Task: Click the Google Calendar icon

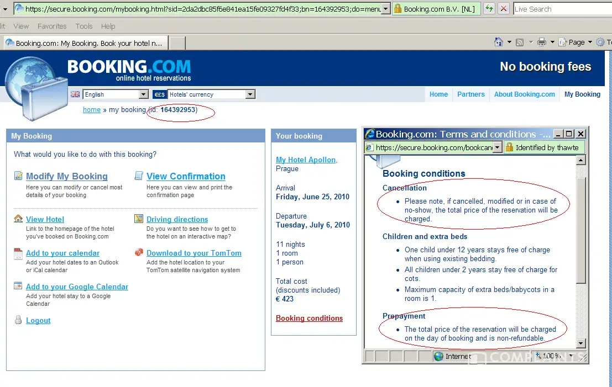Action: pos(18,287)
